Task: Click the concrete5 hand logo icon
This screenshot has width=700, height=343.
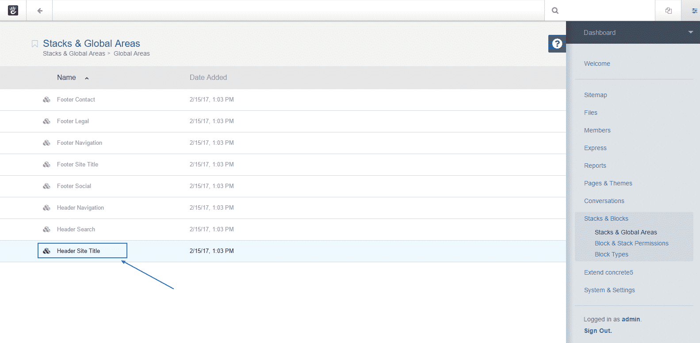Action: (13, 11)
